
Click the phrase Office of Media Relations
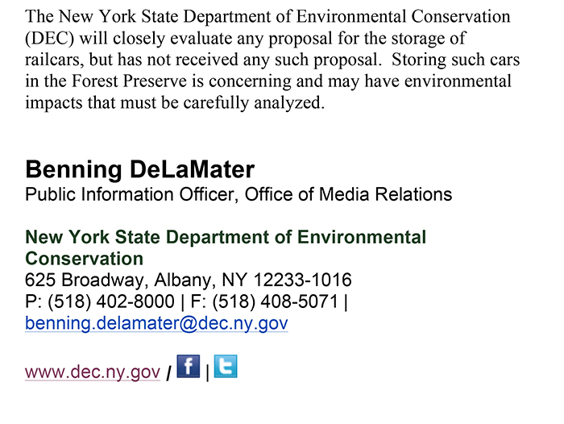tap(348, 195)
